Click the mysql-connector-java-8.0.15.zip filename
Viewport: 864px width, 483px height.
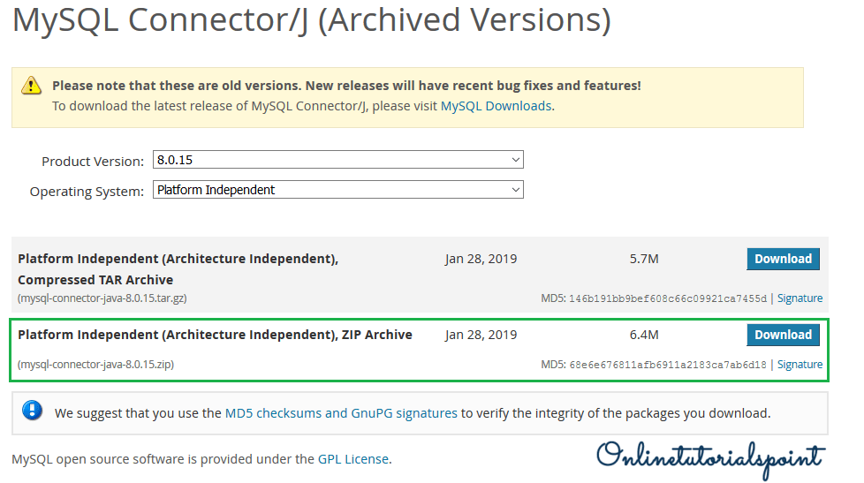tap(95, 365)
